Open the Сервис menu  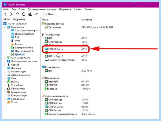click(x=78, y=9)
